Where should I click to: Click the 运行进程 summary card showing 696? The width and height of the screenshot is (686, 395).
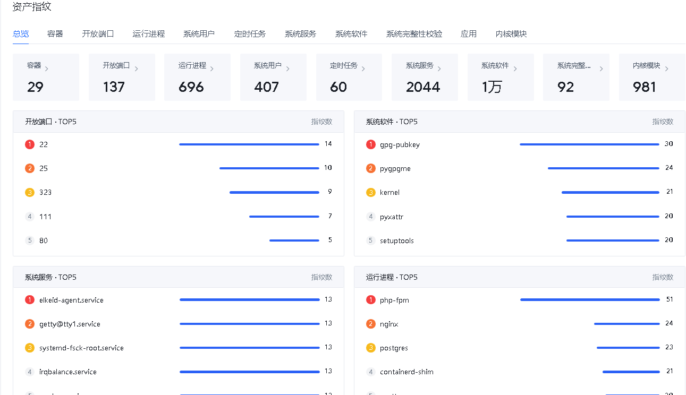(x=197, y=78)
